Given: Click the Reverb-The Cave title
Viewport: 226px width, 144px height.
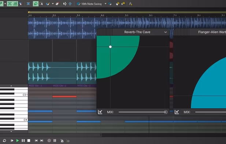Looking at the screenshot, I should click(x=137, y=32).
